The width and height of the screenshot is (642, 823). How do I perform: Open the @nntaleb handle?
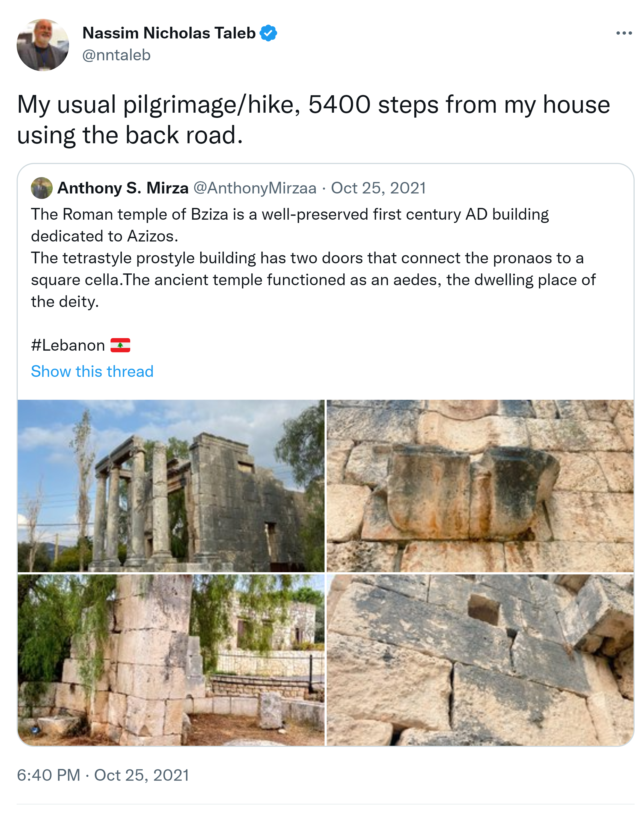tap(117, 55)
